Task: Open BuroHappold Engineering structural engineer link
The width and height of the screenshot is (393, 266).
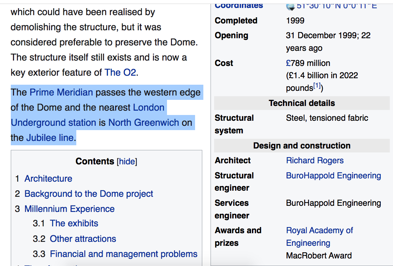Action: click(333, 176)
